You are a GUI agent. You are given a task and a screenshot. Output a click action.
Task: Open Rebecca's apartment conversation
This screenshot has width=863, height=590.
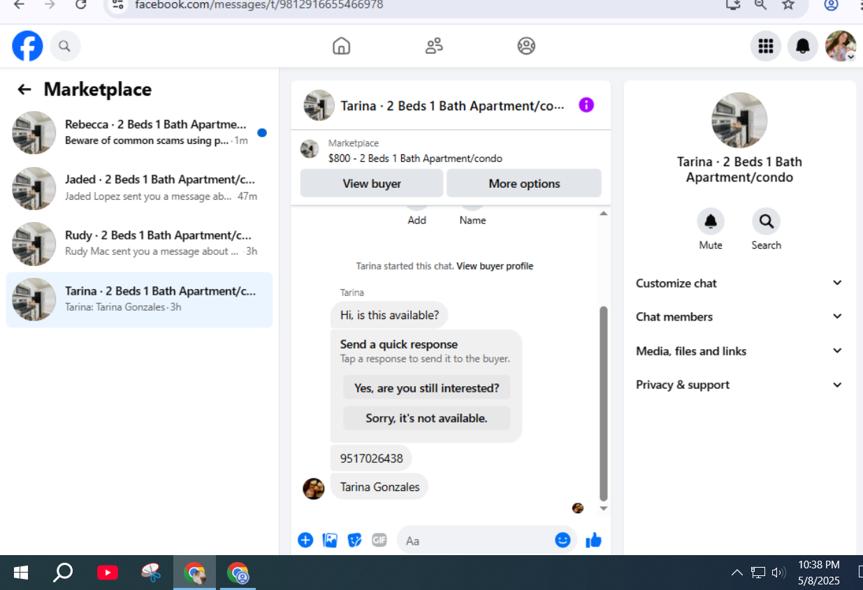[x=139, y=133]
